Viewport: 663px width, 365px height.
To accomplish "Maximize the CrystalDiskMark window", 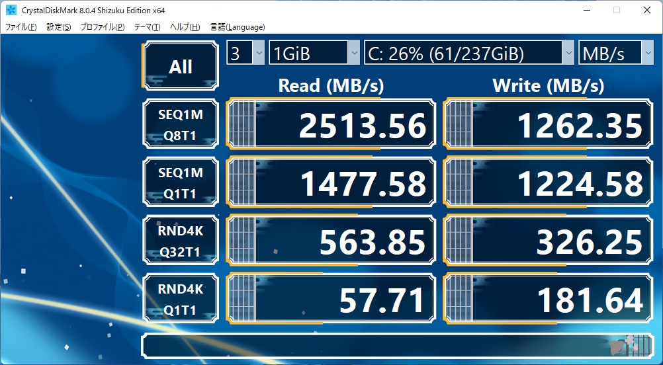I will [617, 10].
